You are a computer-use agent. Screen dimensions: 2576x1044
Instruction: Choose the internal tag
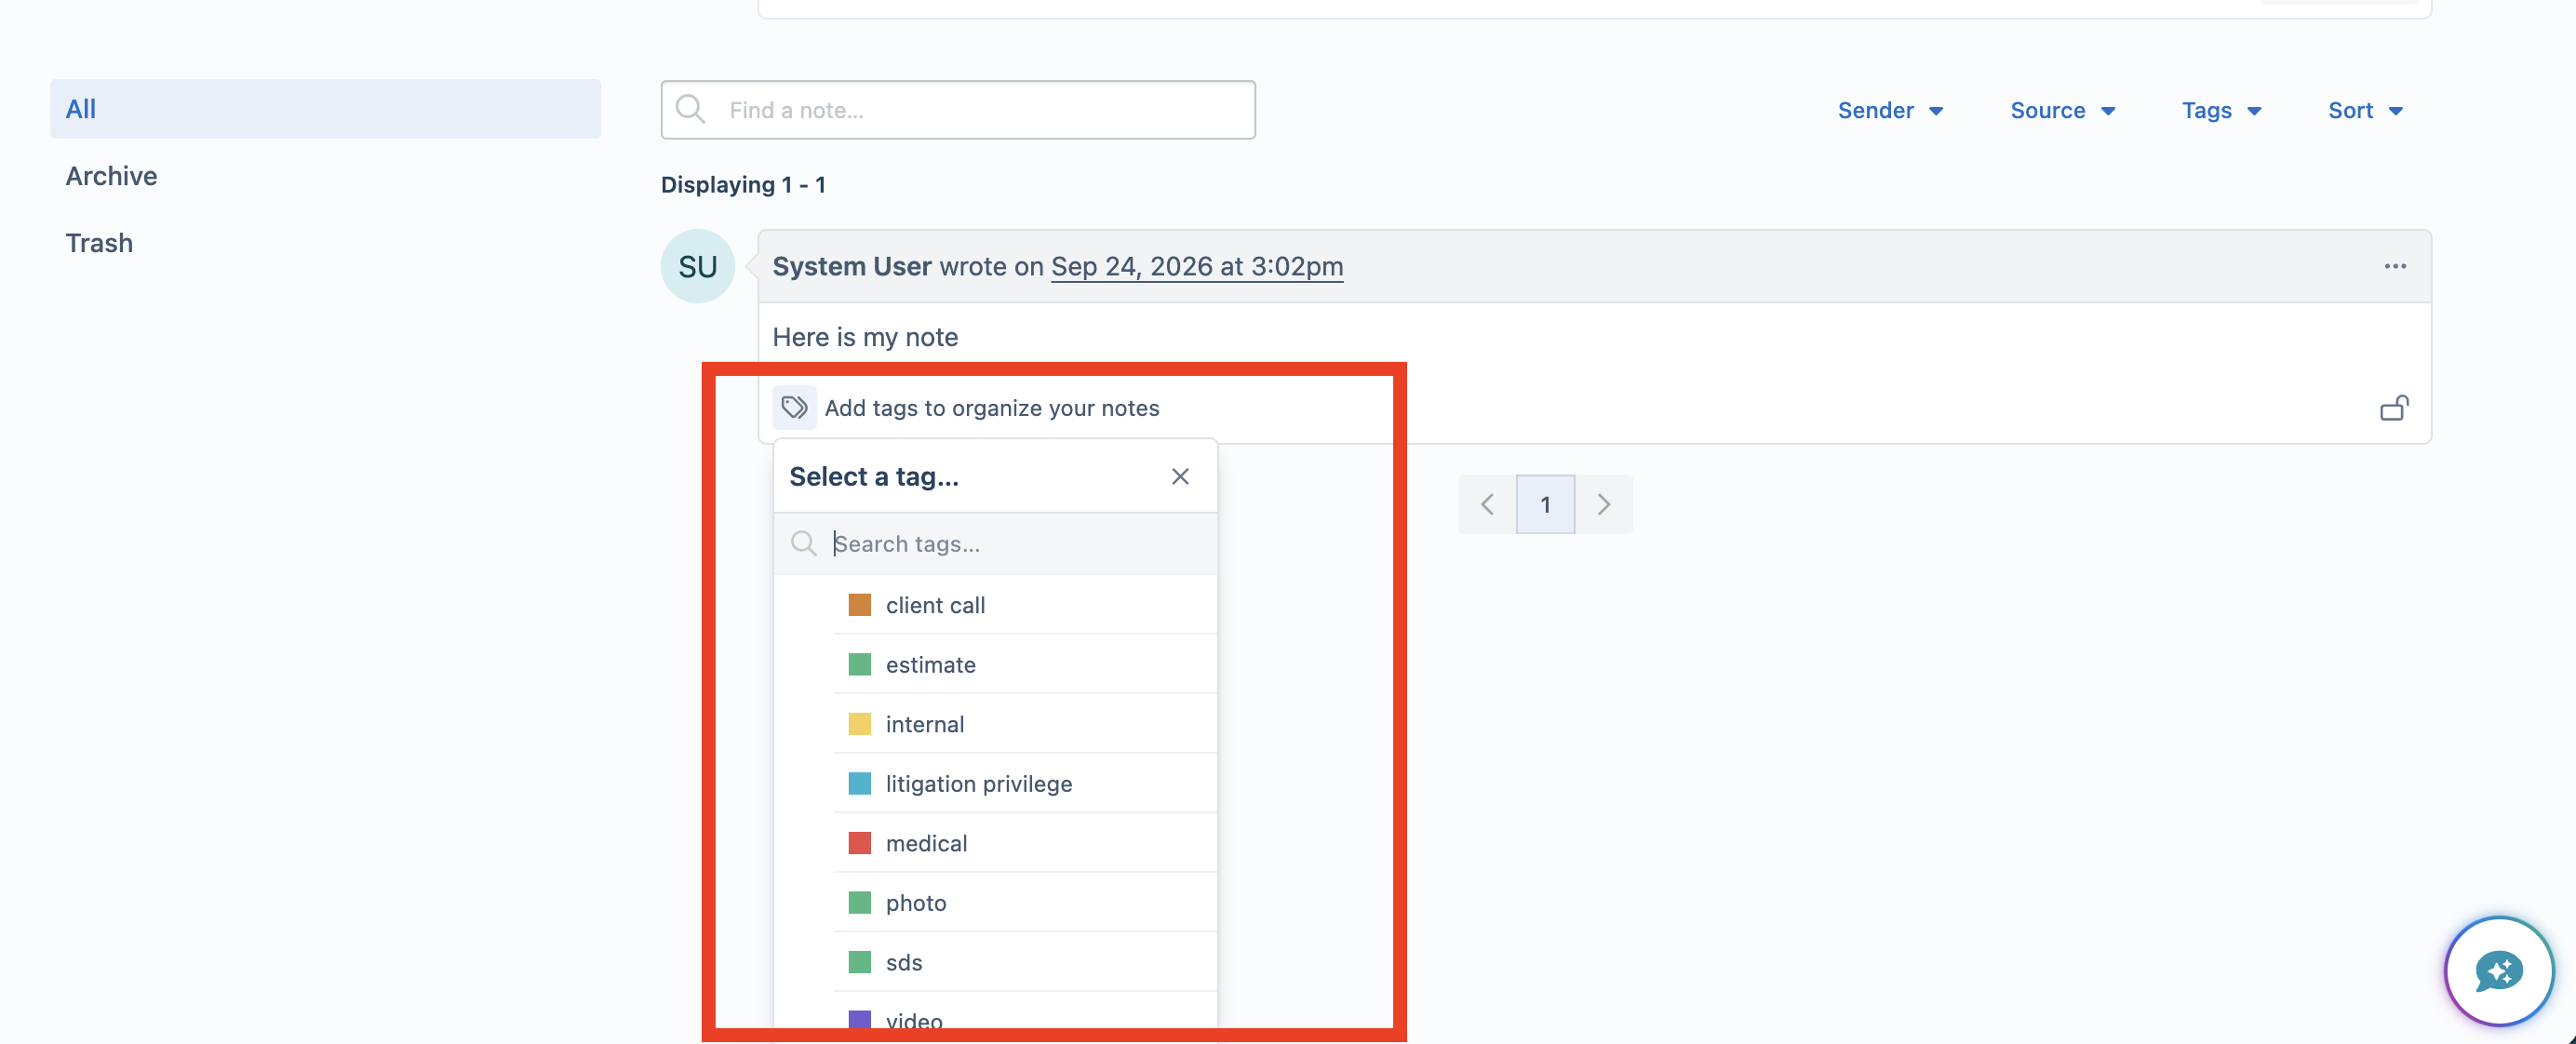1025,723
